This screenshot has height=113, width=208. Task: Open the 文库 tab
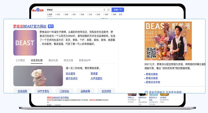coord(89,14)
